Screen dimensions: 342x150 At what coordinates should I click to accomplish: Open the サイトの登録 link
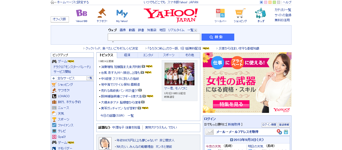pos(283,15)
